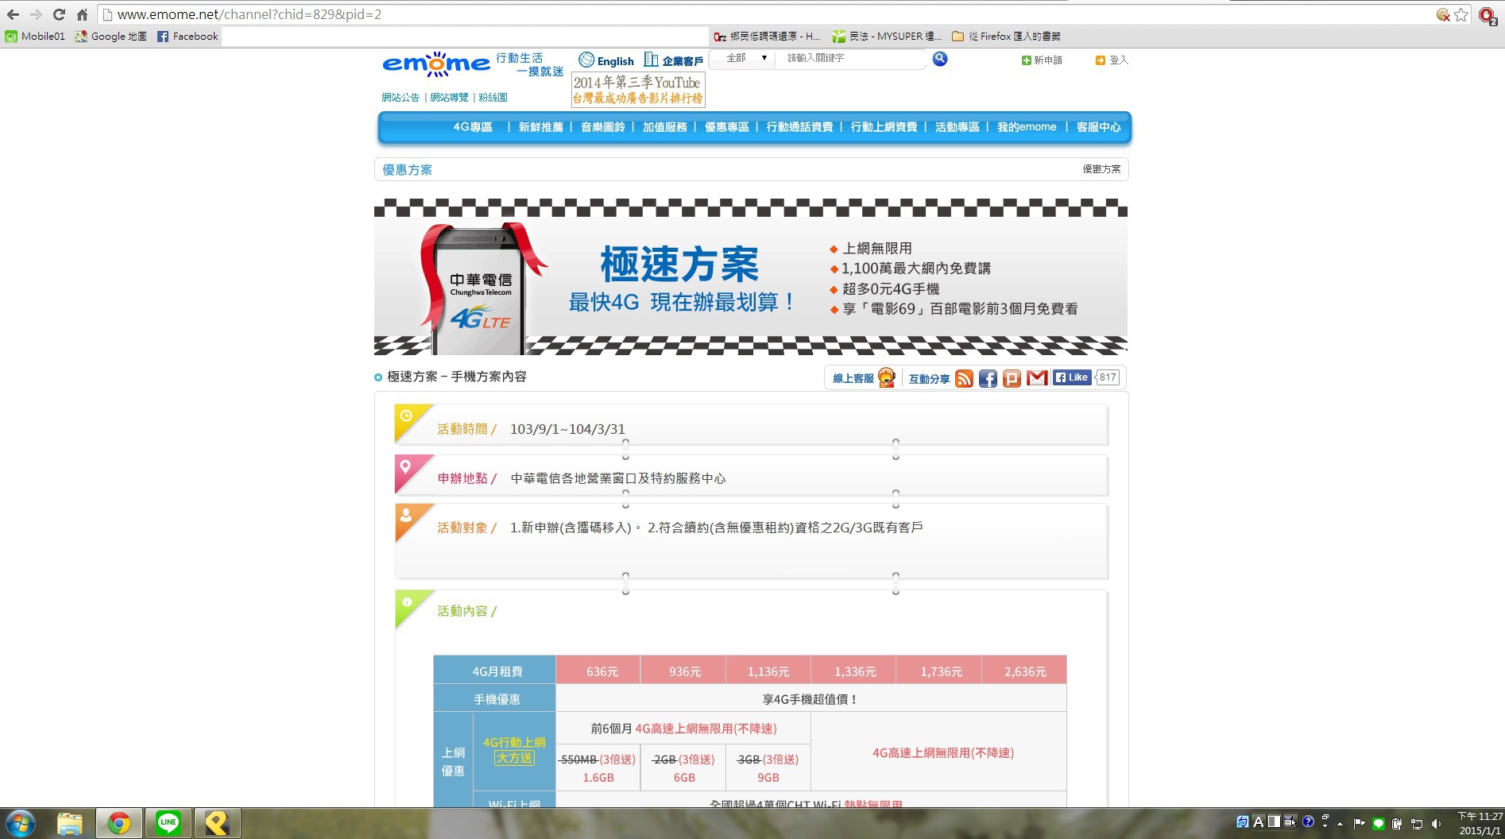Open LINE app from taskbar
The width and height of the screenshot is (1505, 839).
(x=168, y=823)
